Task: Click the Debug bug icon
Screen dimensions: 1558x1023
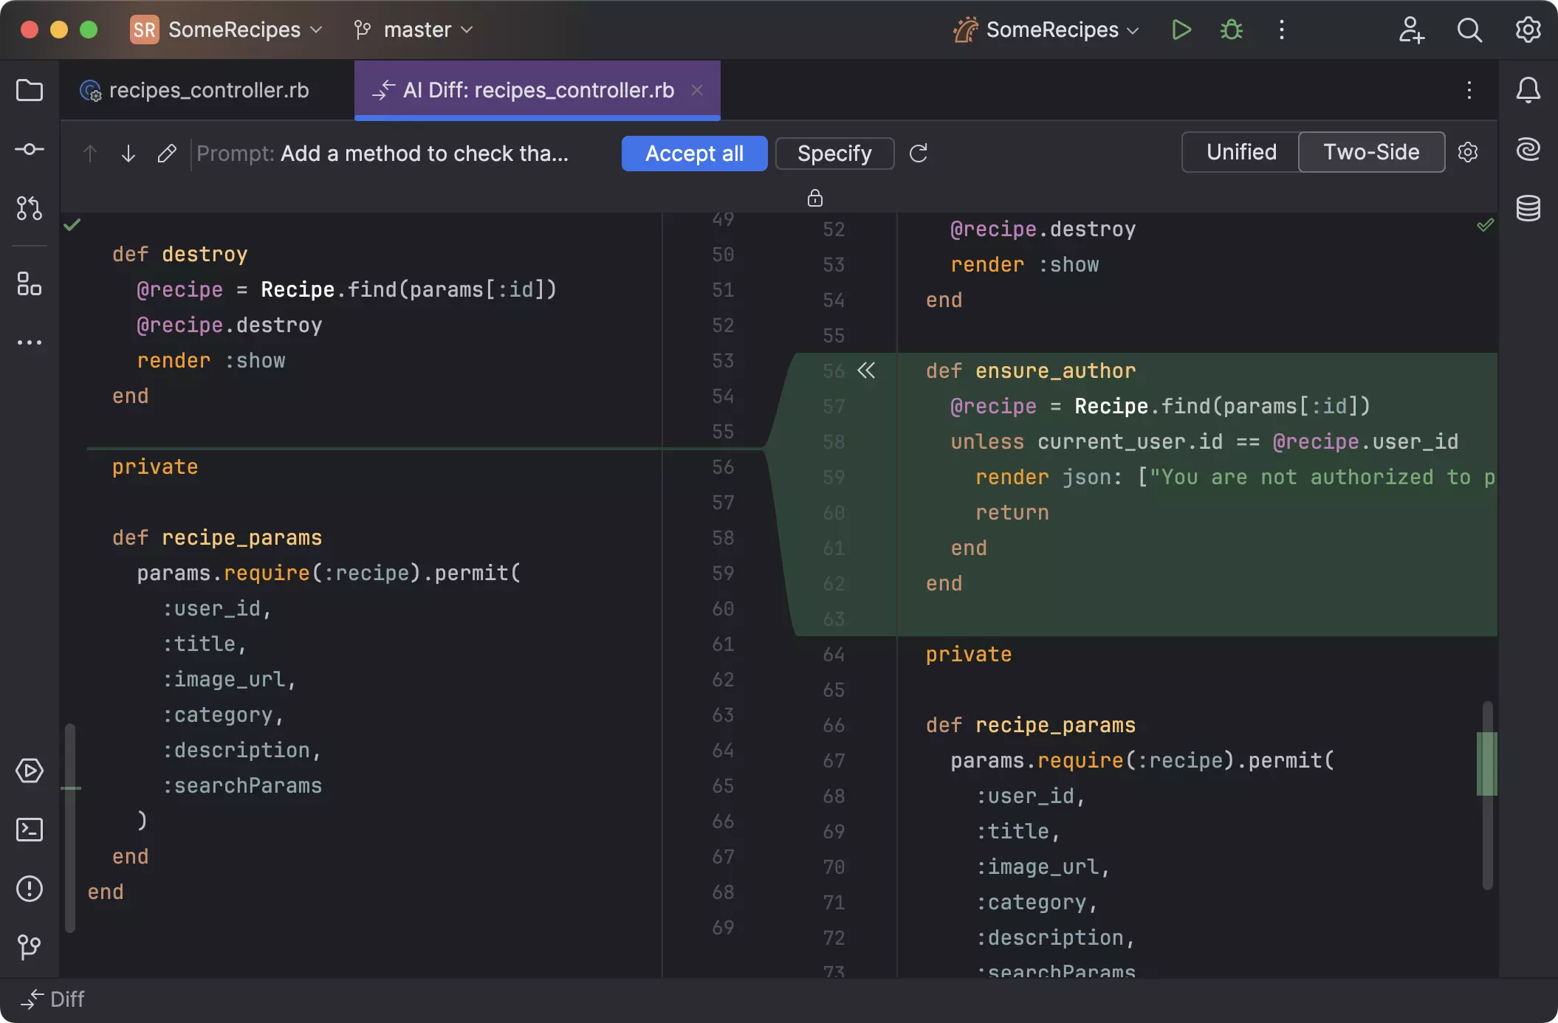Action: (1231, 30)
